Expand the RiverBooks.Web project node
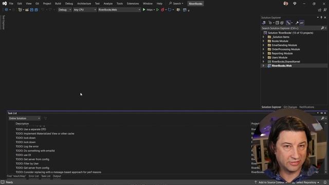 click(264, 66)
